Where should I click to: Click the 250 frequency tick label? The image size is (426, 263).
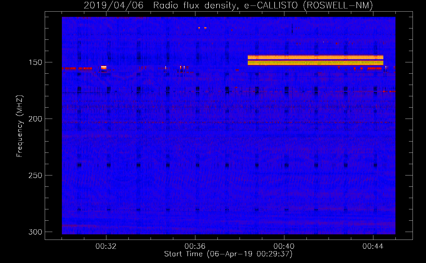(x=35, y=175)
